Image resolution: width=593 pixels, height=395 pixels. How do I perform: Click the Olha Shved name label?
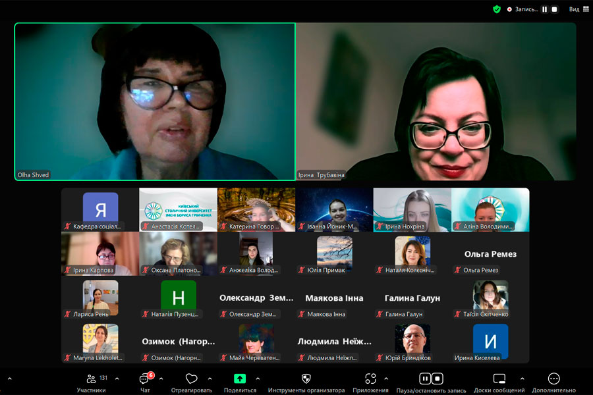coord(33,174)
